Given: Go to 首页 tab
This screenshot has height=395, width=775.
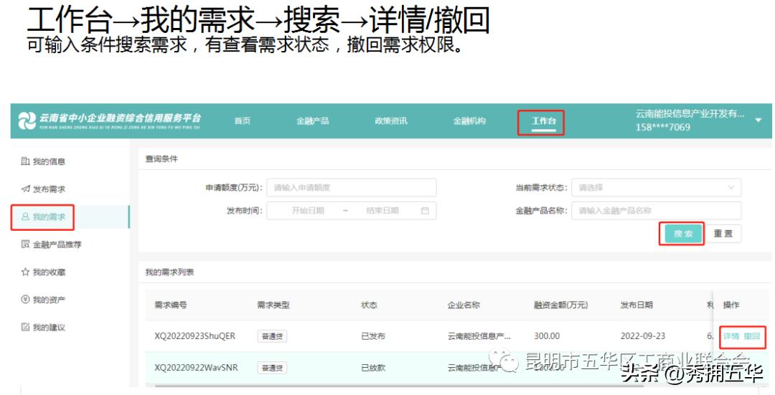Looking at the screenshot, I should tap(243, 121).
